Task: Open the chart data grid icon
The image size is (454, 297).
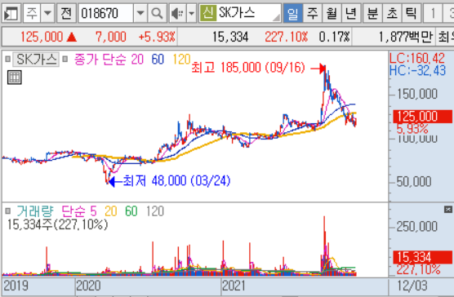Action: (15, 78)
